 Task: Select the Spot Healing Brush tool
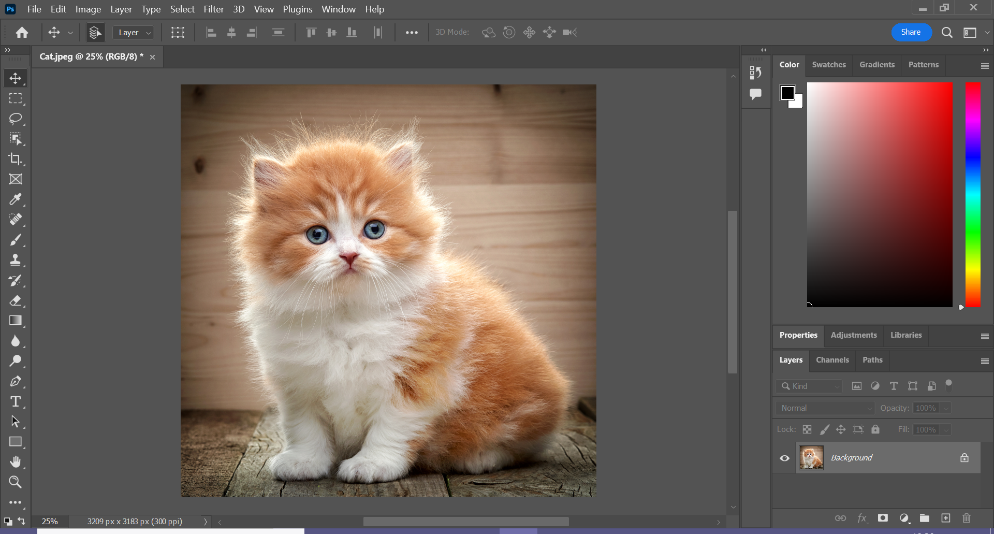coord(16,220)
